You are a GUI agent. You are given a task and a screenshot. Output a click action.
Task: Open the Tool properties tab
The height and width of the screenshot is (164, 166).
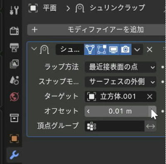pyautogui.click(x=14, y=10)
